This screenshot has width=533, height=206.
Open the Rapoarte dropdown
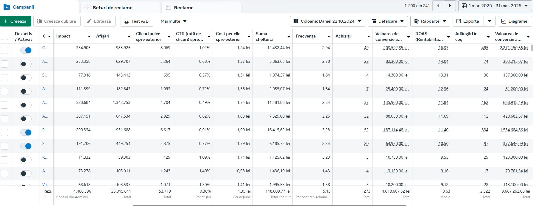click(430, 21)
